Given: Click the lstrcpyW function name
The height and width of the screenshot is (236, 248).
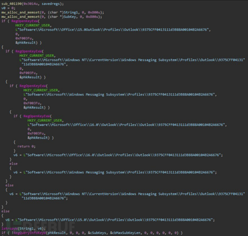Looking at the screenshot, I should coord(9,228).
